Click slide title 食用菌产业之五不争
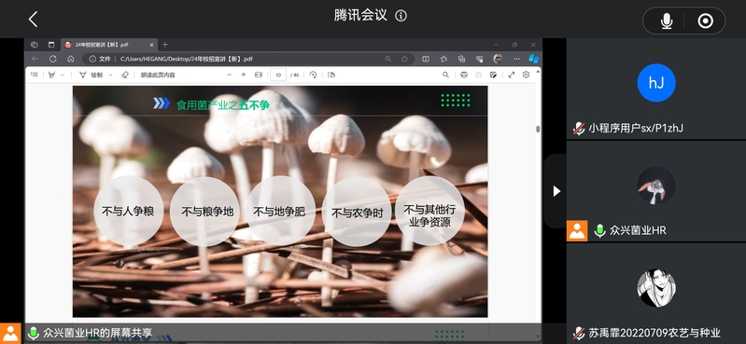This screenshot has height=344, width=746. [x=222, y=104]
